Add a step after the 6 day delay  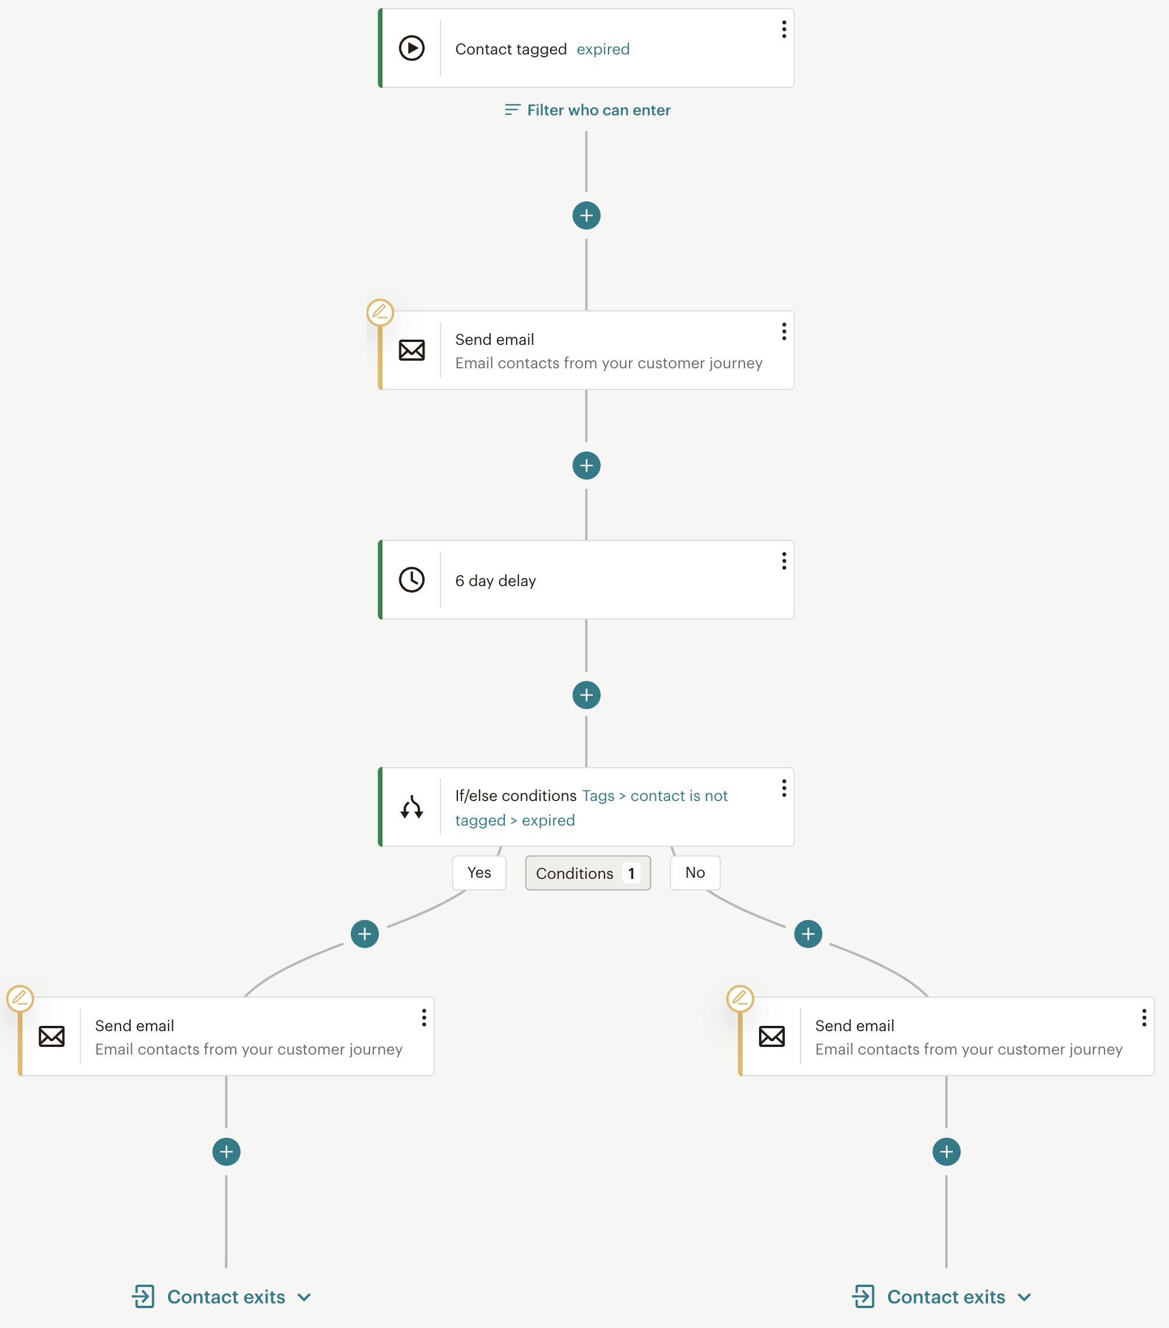tap(586, 695)
